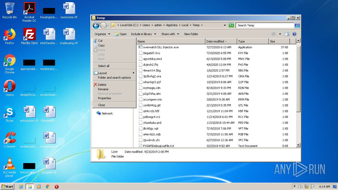Open Google Chrome desktop shortcut
The width and height of the screenshot is (338, 190).
point(10,64)
